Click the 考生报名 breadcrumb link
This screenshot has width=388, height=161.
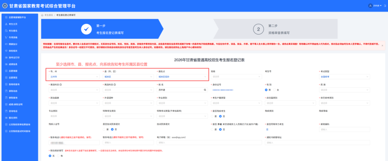pyautogui.click(x=49, y=15)
